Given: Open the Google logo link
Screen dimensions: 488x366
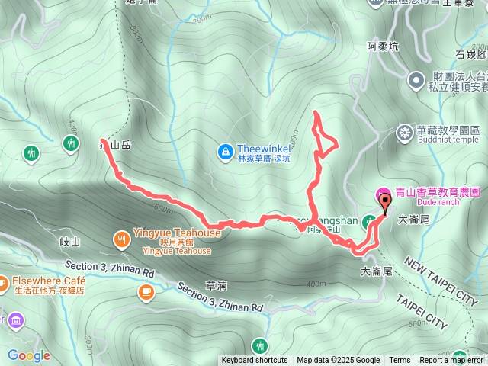Looking at the screenshot, I should 29,356.
